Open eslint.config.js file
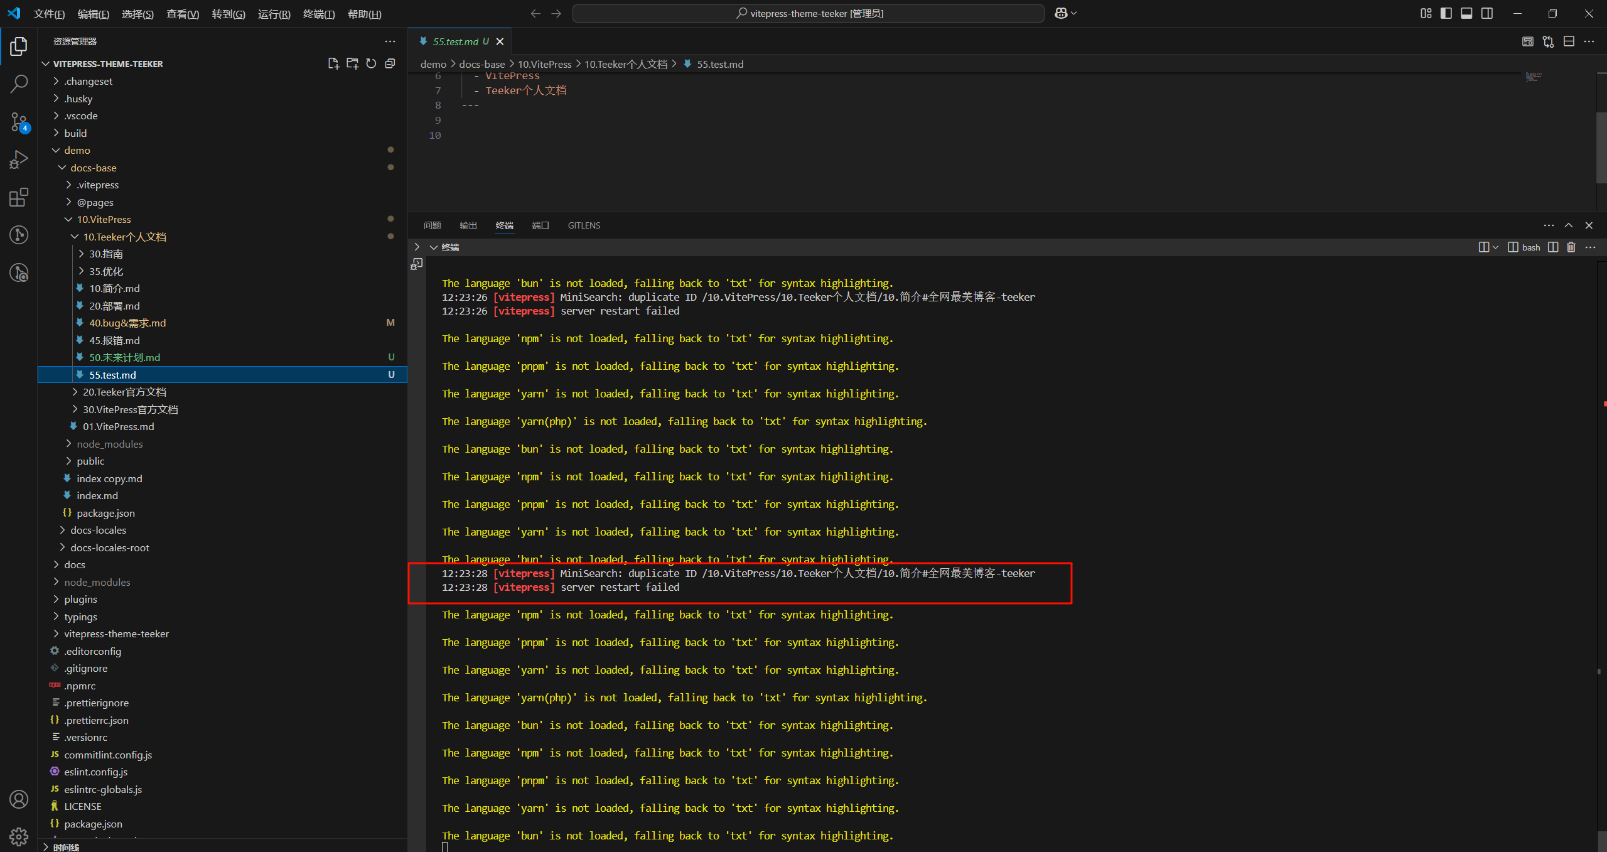1607x852 pixels. (x=95, y=772)
